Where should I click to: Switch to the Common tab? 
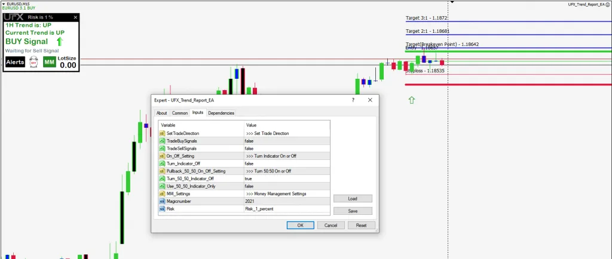point(179,113)
